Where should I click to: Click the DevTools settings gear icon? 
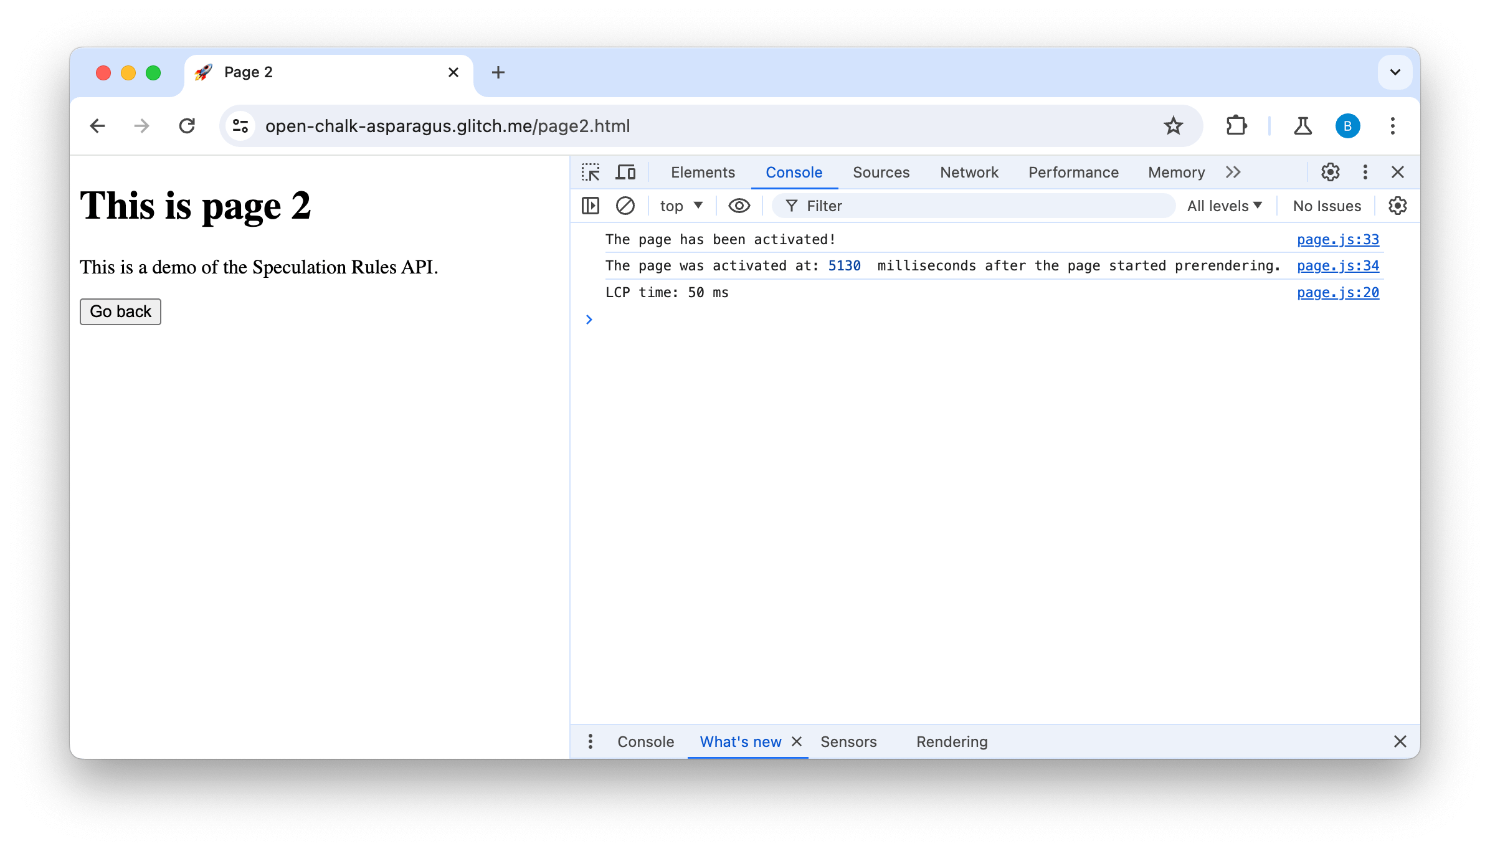(1331, 171)
